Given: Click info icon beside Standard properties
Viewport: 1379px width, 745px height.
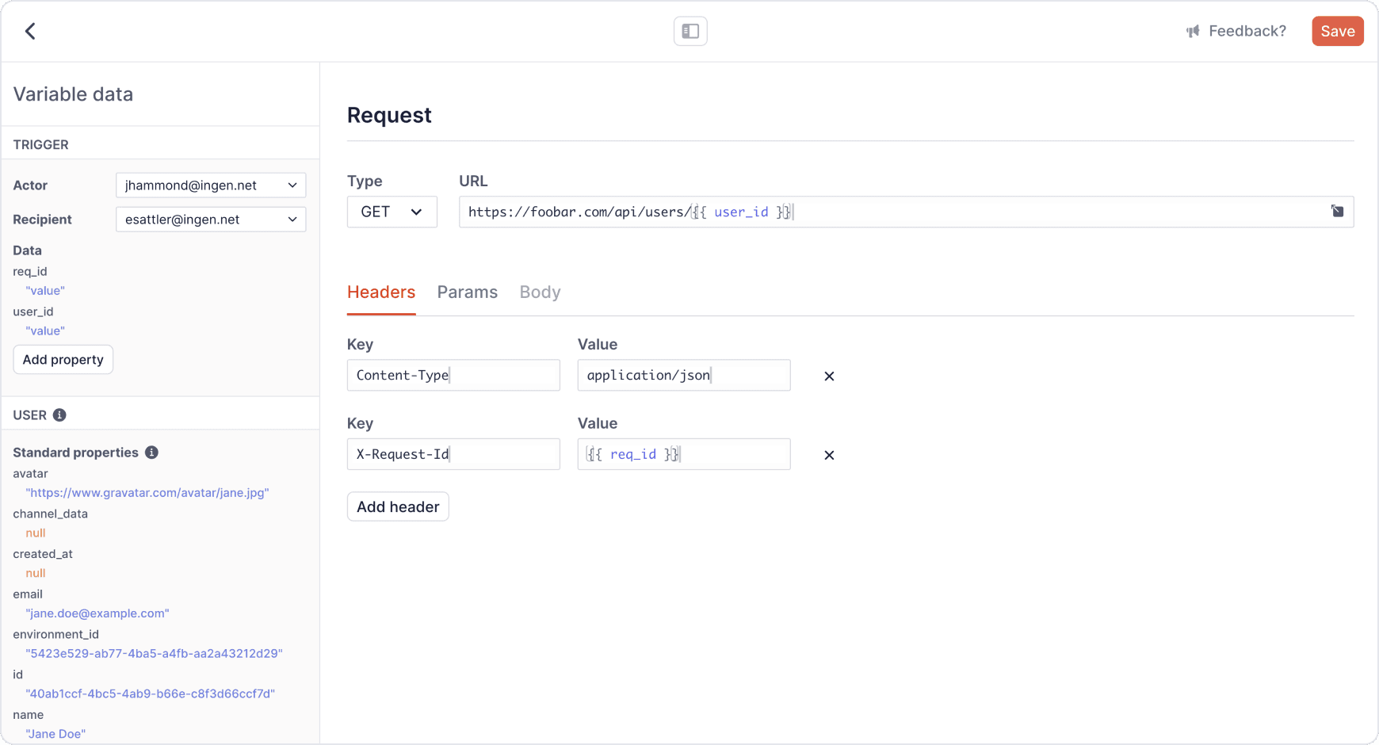Looking at the screenshot, I should click(x=151, y=453).
